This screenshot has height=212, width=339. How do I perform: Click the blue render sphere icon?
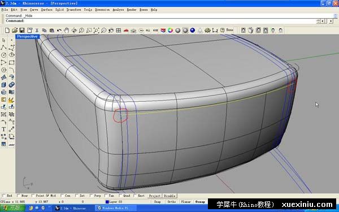tap(193, 31)
